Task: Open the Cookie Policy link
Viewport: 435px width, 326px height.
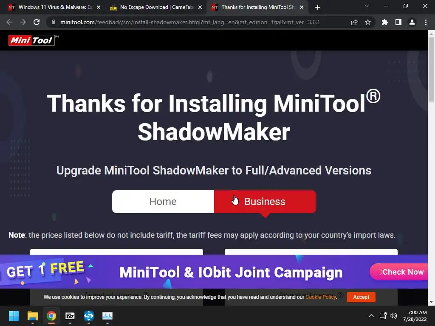Action: tap(321, 297)
